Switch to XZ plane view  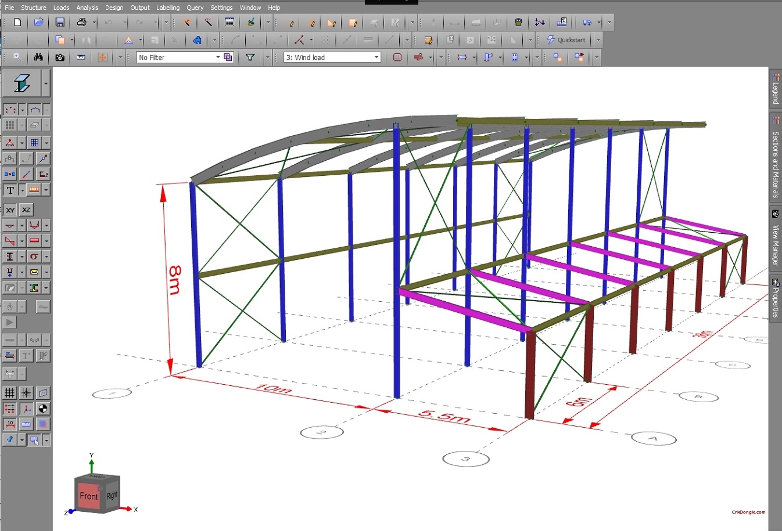click(x=26, y=210)
